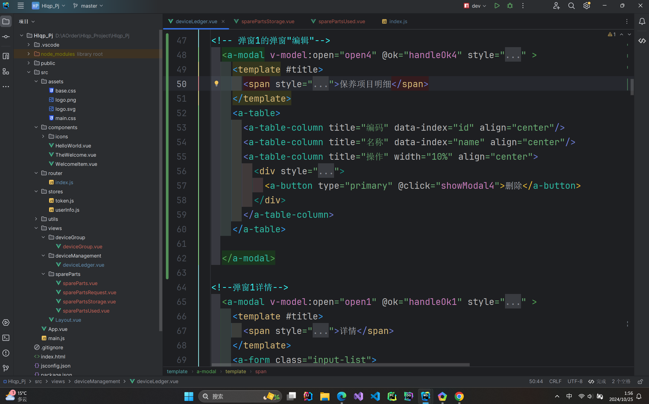
Task: Click the 2 个空格 indent widget
Action: tap(621, 381)
